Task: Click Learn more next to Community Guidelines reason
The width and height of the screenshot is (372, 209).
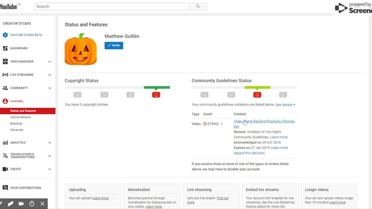Action: pos(279,137)
